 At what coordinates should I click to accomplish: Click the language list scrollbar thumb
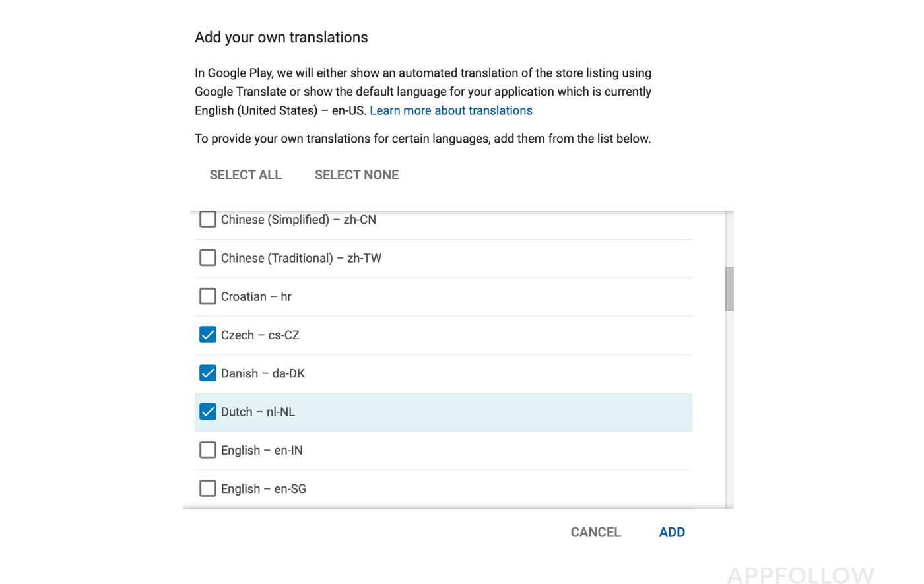[729, 288]
